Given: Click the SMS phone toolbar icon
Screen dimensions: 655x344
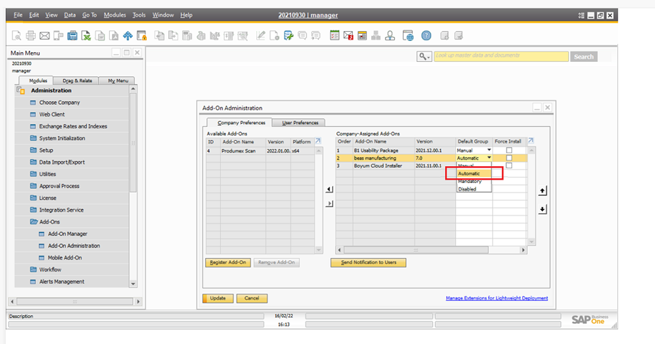Looking at the screenshot, I should [59, 36].
